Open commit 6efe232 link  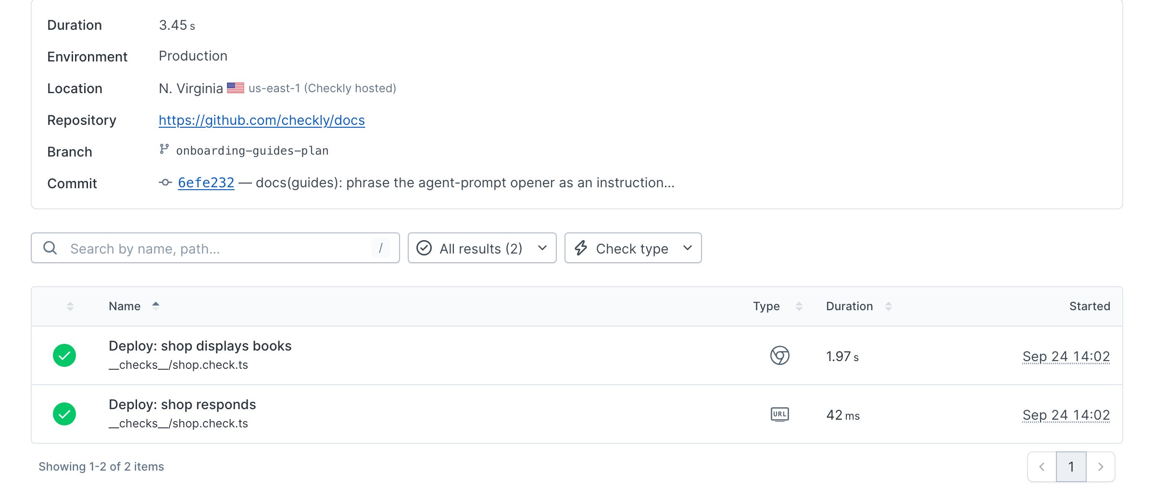coord(206,182)
